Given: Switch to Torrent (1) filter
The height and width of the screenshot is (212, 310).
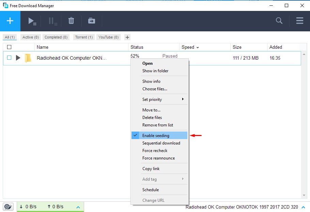Looking at the screenshot, I should 84,37.
